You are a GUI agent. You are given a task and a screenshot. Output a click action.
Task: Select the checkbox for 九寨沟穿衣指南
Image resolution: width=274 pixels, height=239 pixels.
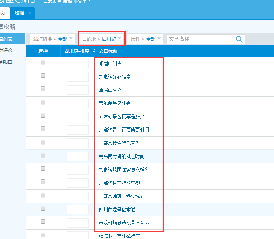point(43,75)
